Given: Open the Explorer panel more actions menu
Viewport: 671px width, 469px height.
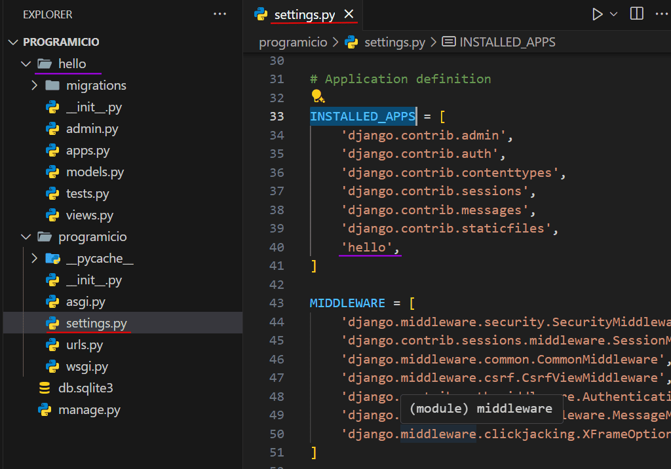Looking at the screenshot, I should (220, 14).
